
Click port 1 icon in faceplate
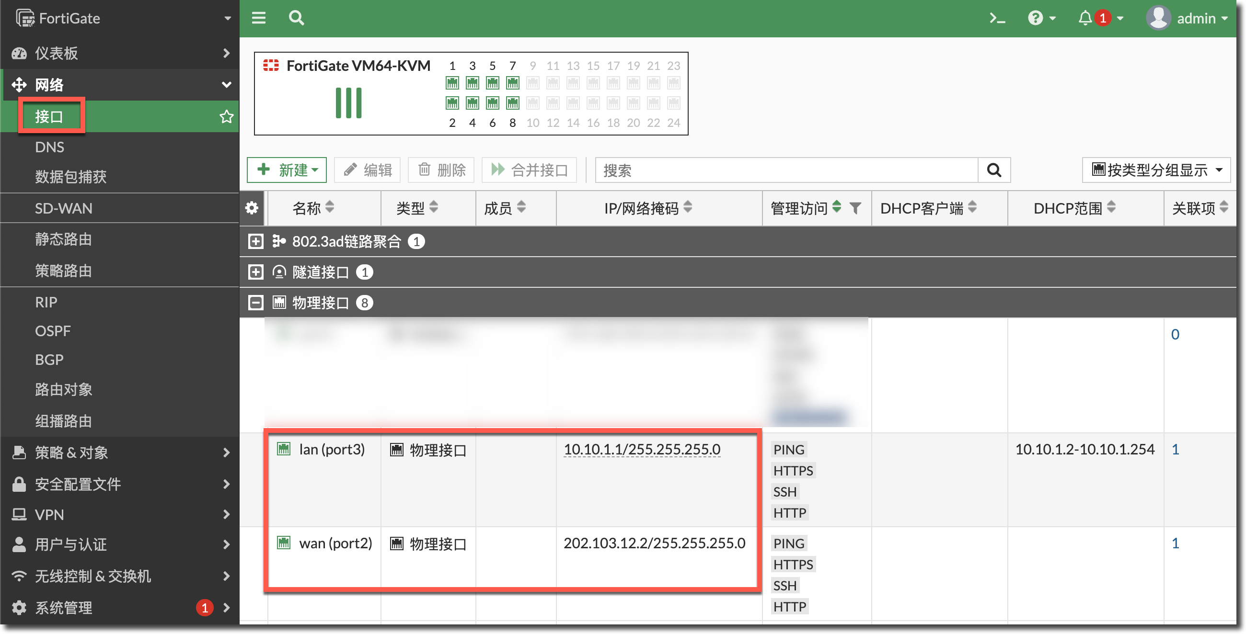pyautogui.click(x=452, y=83)
